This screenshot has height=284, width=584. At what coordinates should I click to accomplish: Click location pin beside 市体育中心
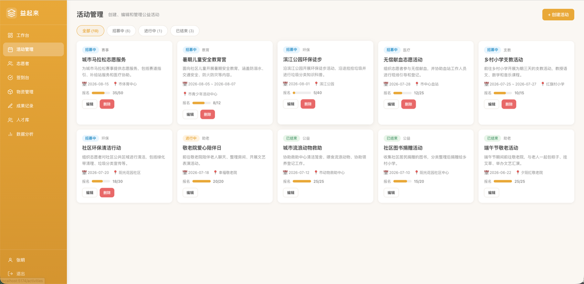coord(115,84)
